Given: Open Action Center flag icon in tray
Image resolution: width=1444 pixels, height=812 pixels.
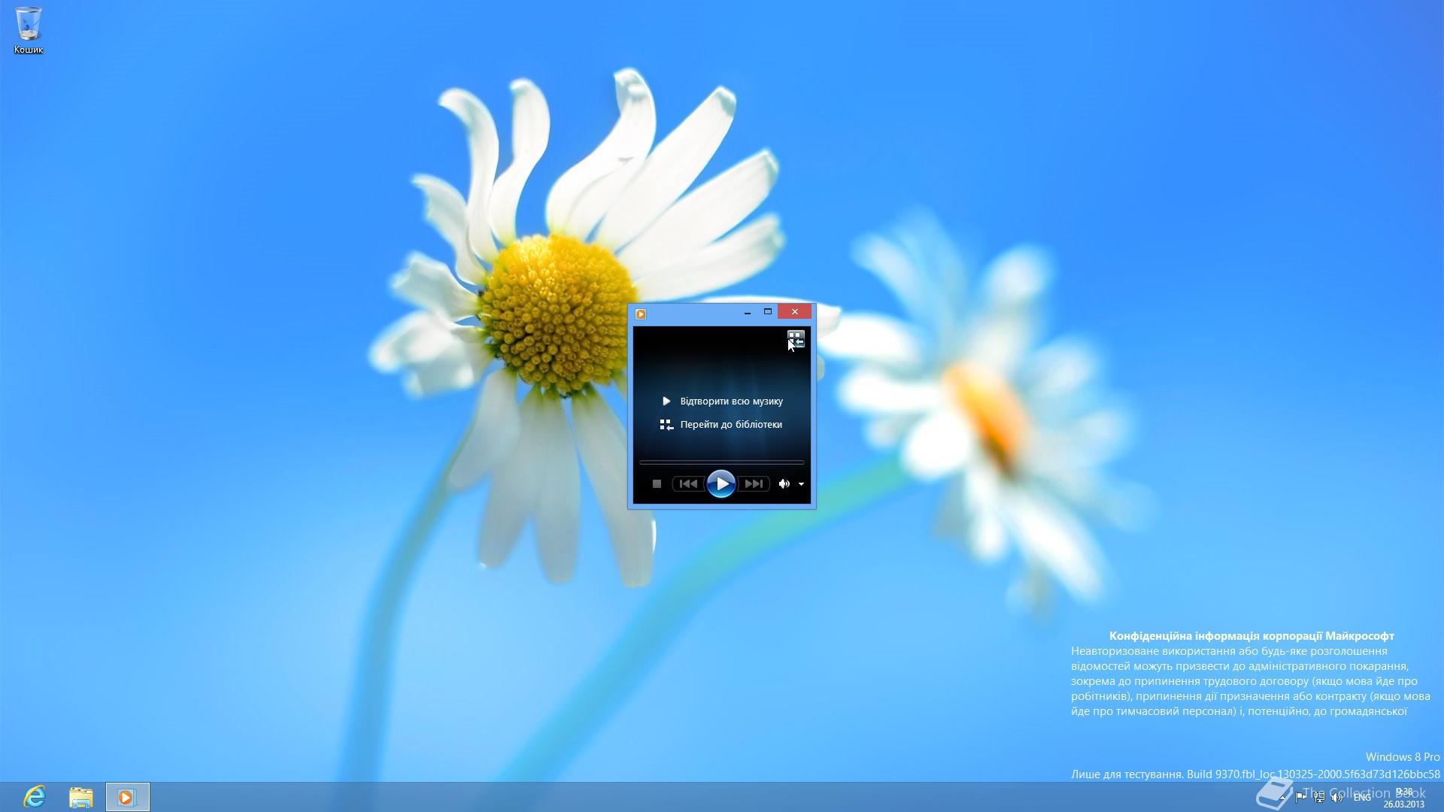Looking at the screenshot, I should coord(1300,797).
